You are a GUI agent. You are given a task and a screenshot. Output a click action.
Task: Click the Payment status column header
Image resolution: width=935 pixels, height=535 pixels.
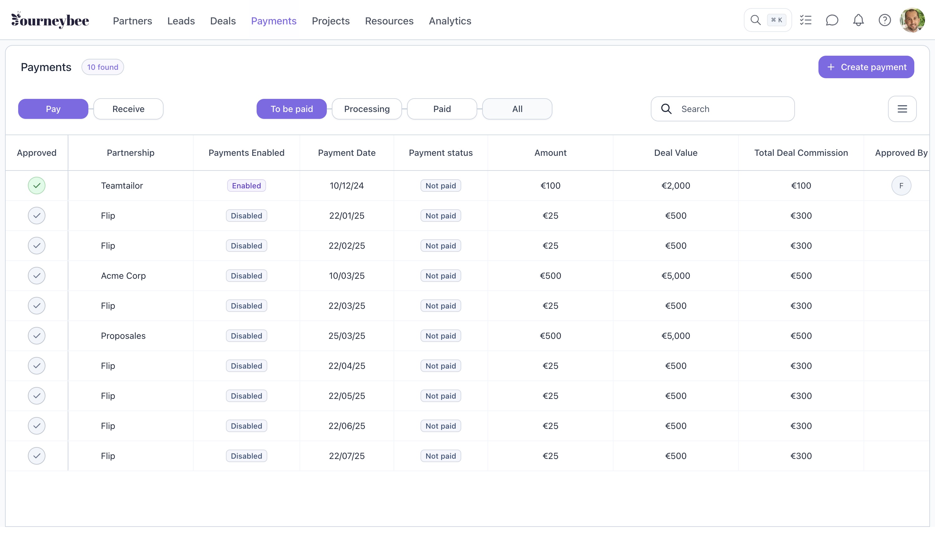(441, 153)
